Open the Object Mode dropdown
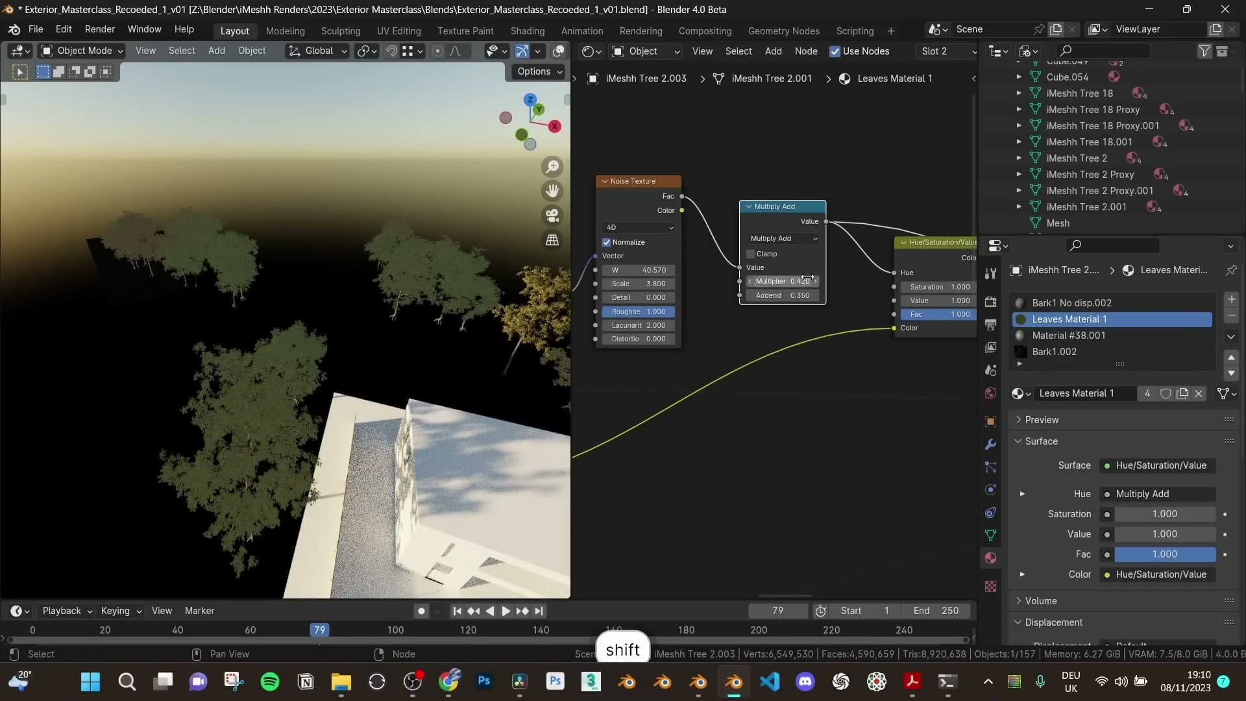This screenshot has width=1246, height=701. (82, 51)
